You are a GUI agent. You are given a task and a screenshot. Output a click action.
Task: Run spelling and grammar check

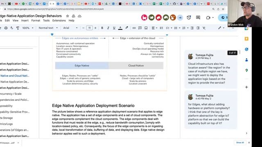point(11,28)
